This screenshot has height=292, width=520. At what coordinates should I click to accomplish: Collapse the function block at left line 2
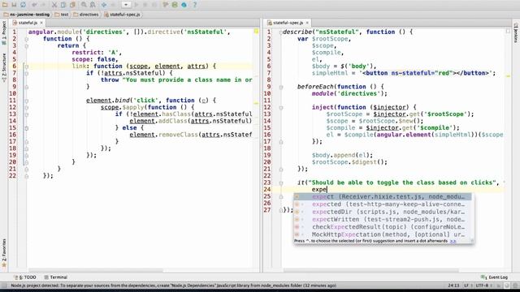click(x=27, y=39)
